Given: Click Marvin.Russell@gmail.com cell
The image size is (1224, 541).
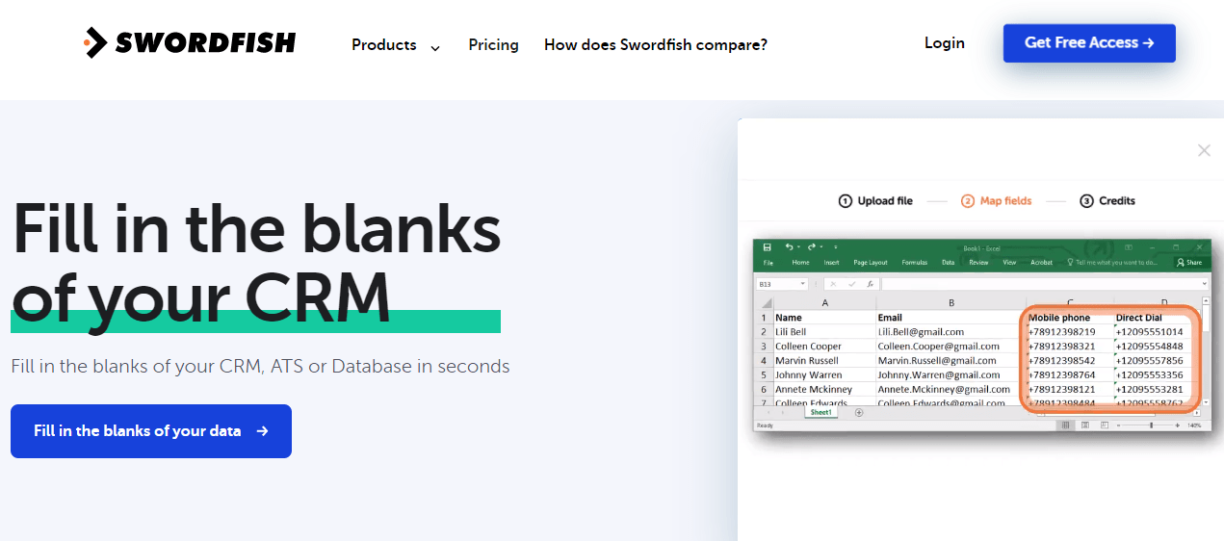Looking at the screenshot, I should click(951, 361).
